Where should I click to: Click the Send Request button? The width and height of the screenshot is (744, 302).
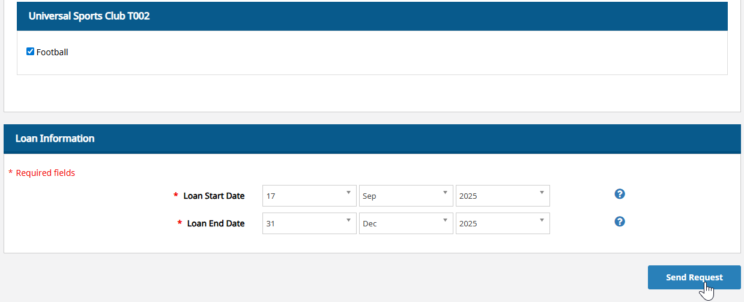tap(694, 277)
